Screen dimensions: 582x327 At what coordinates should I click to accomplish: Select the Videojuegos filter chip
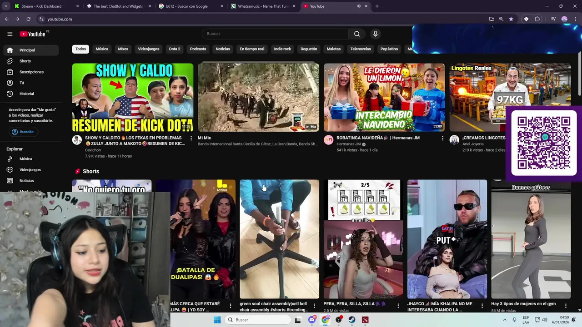[149, 49]
